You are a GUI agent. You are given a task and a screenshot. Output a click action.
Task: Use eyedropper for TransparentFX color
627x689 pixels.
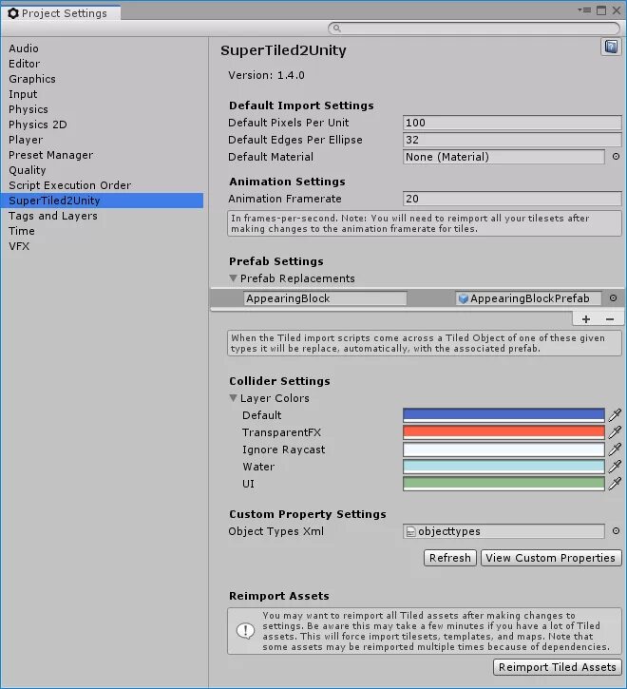(x=615, y=432)
